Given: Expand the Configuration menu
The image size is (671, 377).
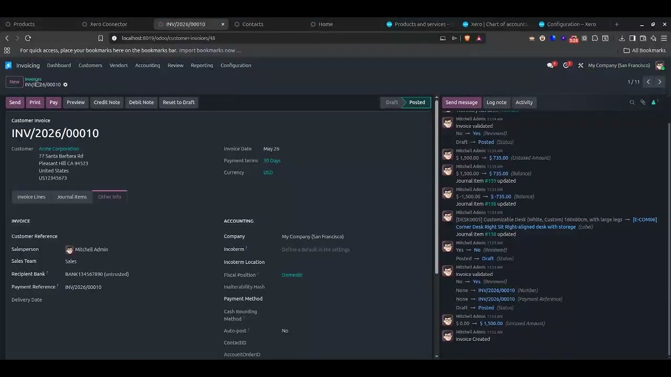Looking at the screenshot, I should click(236, 65).
